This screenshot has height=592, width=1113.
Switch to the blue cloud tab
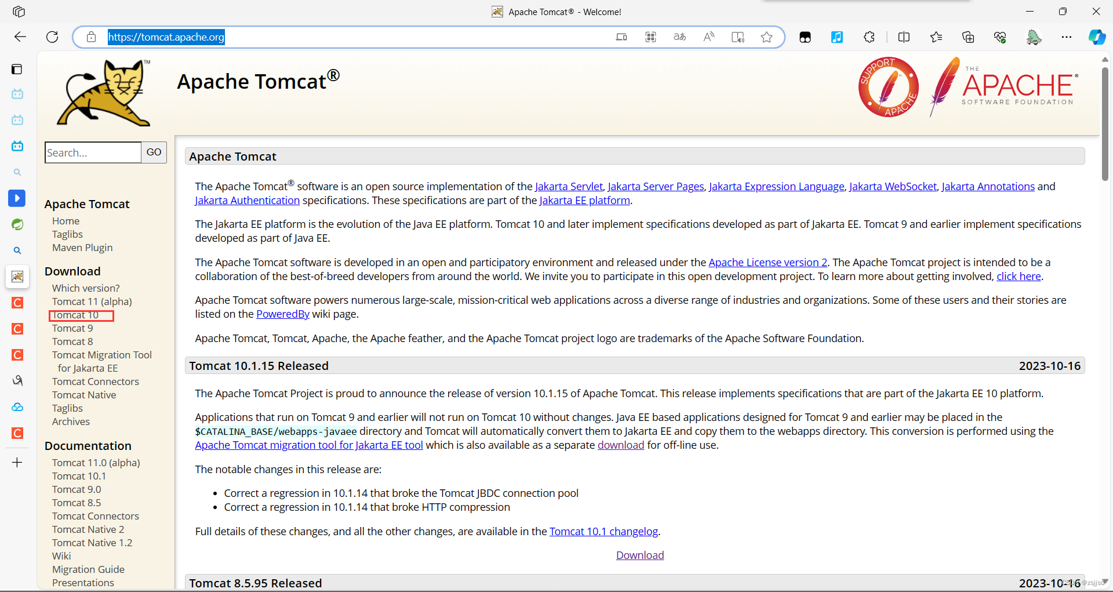tap(17, 407)
